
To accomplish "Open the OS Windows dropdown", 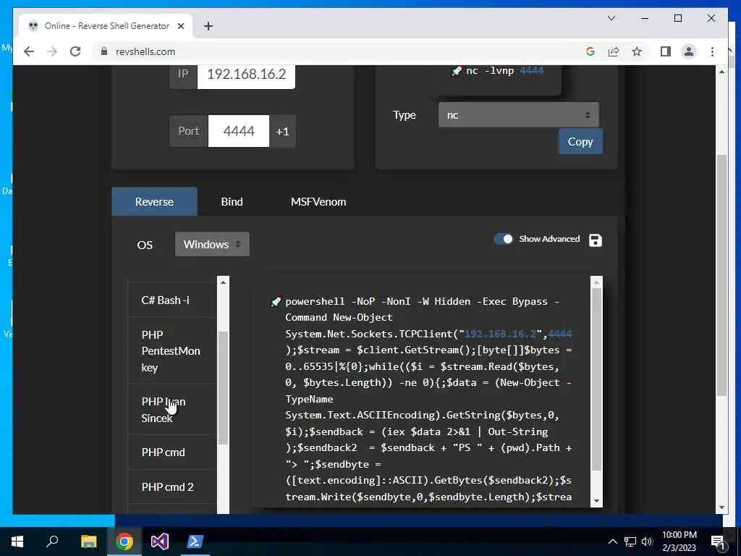I will click(x=212, y=244).
